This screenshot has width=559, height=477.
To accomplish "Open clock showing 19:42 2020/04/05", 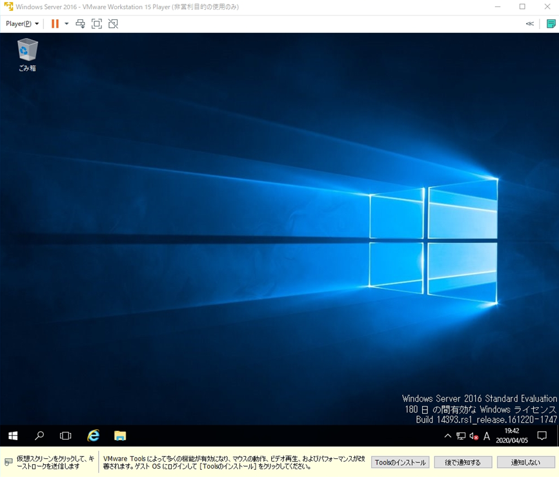I will click(x=512, y=436).
